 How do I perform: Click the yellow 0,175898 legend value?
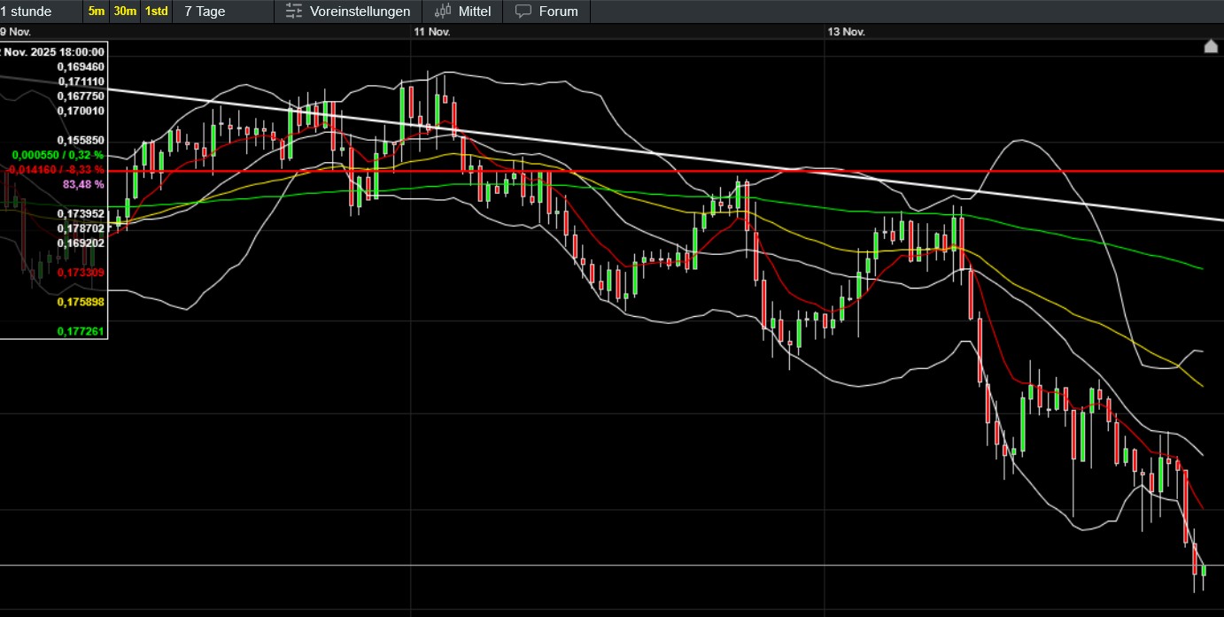coord(81,302)
